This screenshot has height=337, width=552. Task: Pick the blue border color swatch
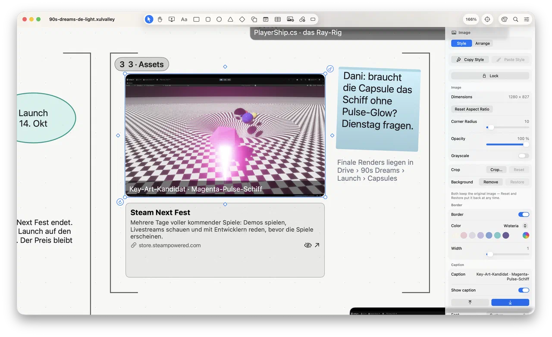(x=489, y=236)
